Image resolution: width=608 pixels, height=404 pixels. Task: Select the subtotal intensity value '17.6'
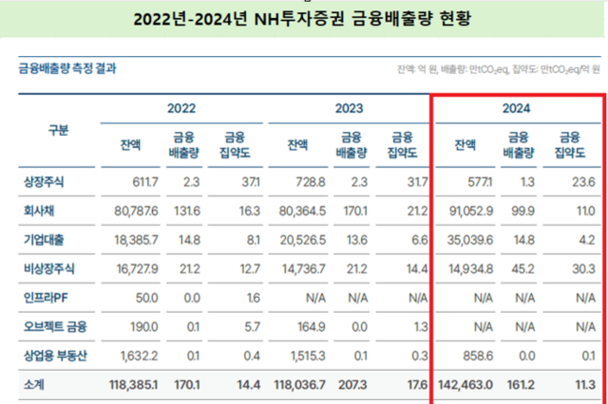[418, 385]
